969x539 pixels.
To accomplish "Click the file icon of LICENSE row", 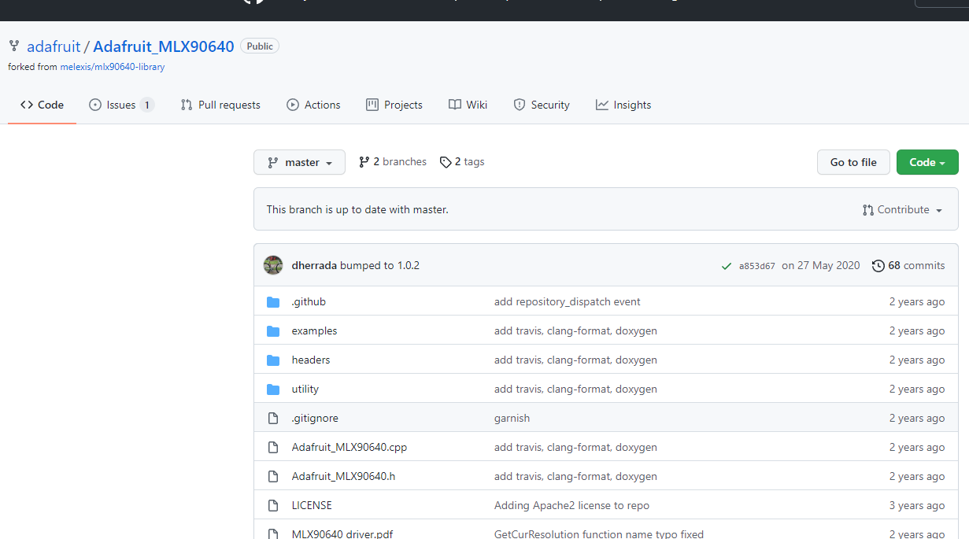I will (273, 506).
